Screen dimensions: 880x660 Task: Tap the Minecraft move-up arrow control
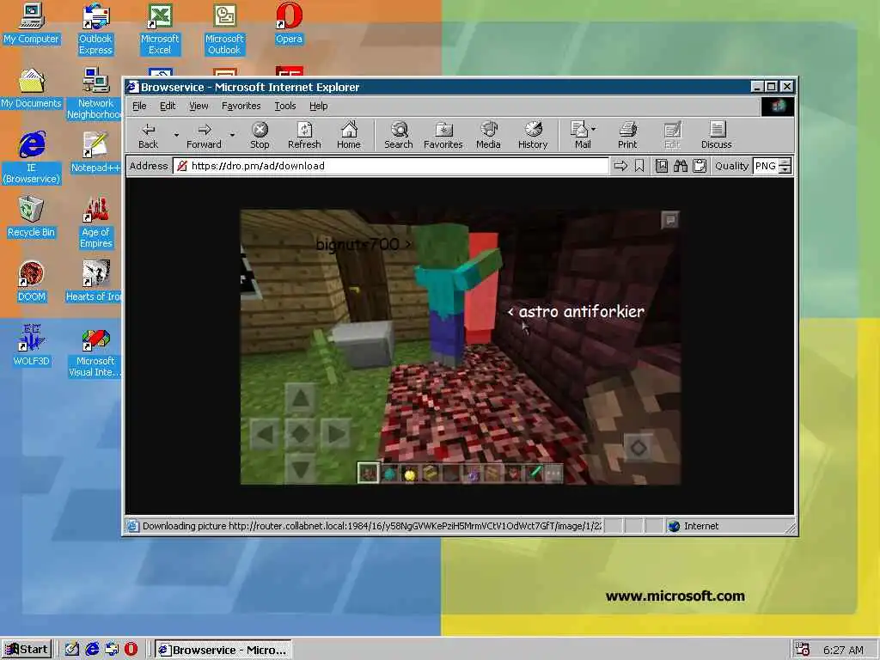click(x=300, y=398)
